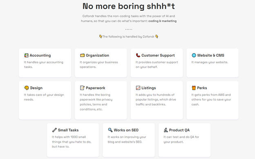The image size is (255, 159).
Task: Click the Works on SEO magnifier icon
Action: pos(110,130)
